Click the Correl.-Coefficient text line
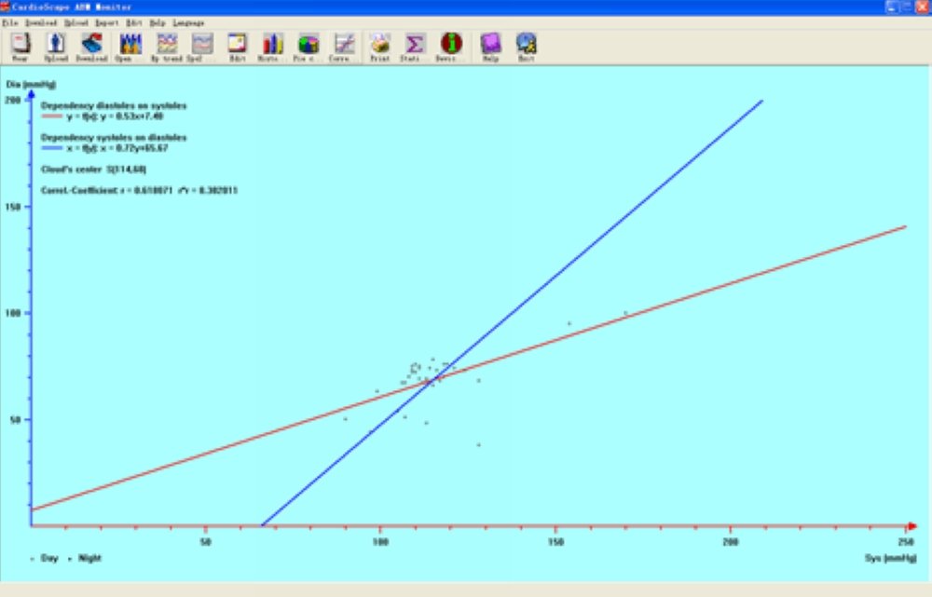932x597 pixels. pos(139,191)
